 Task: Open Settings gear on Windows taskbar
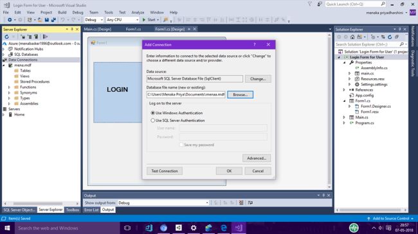(194, 228)
